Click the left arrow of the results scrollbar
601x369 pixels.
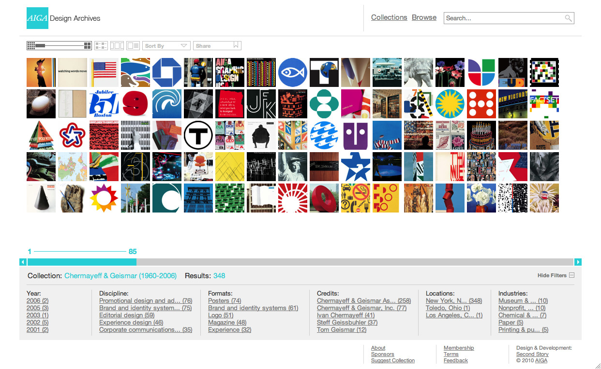coord(23,262)
